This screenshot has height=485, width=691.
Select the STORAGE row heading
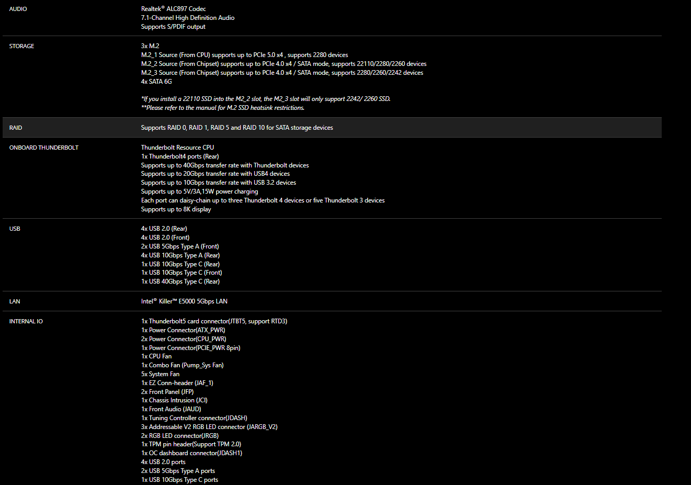click(x=21, y=46)
